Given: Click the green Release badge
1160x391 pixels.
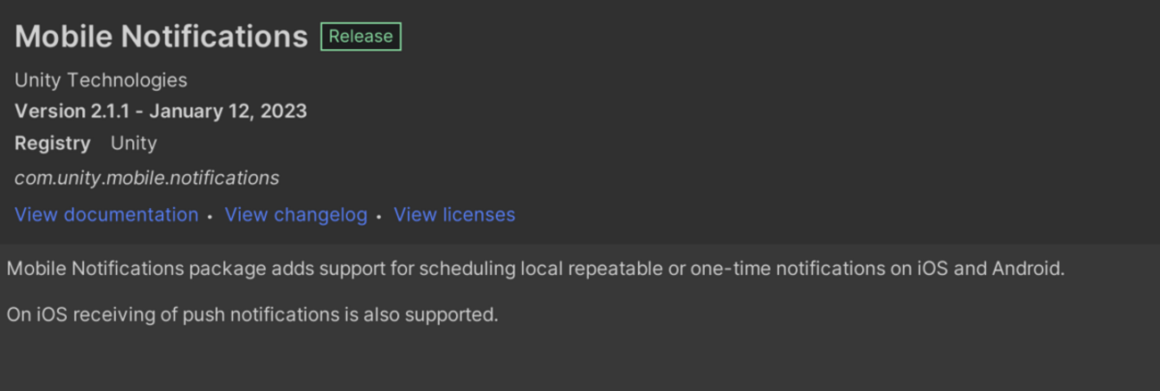Looking at the screenshot, I should 360,37.
